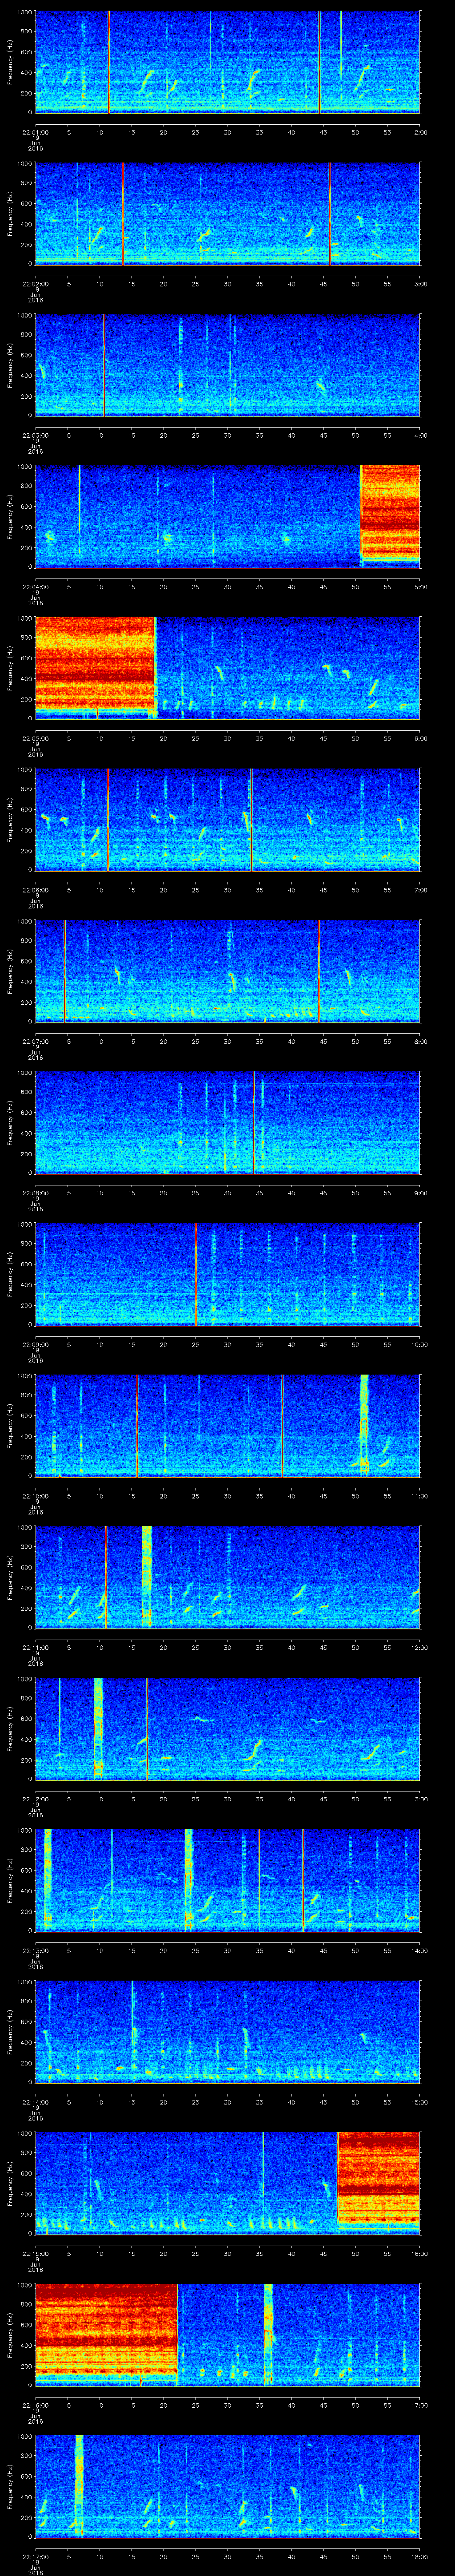
Task: Click the "22:10:00" start time label
Action: point(35,1495)
